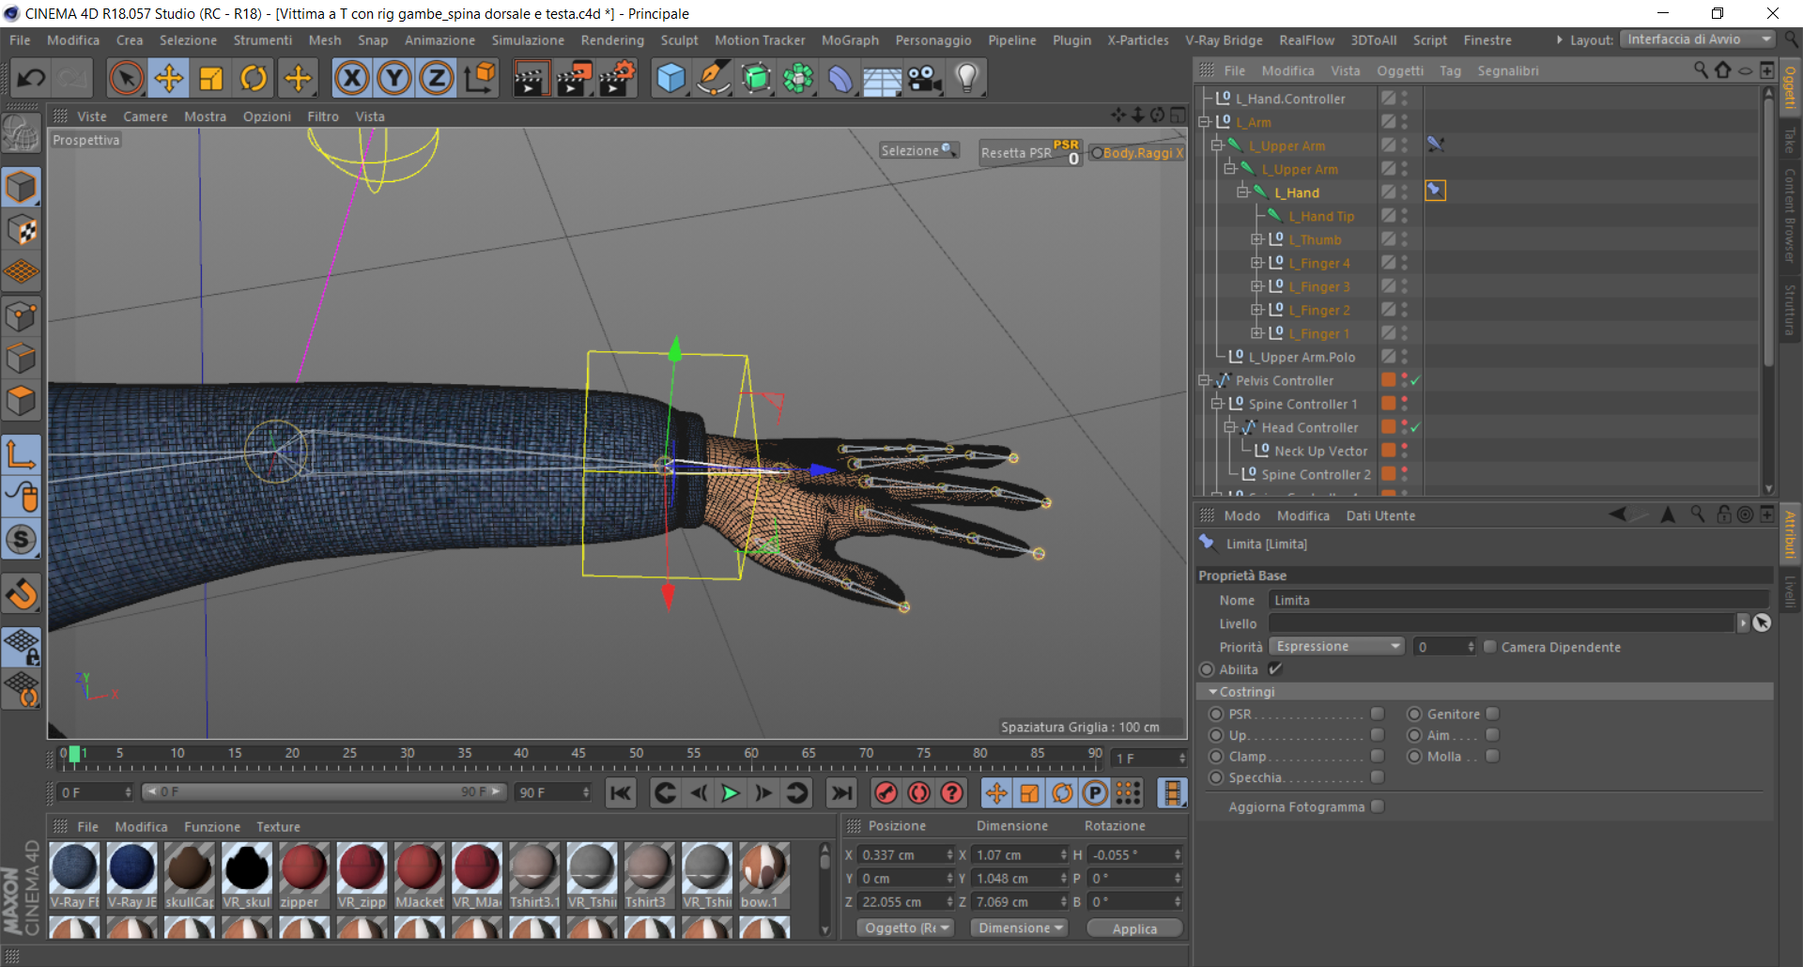
Task: Activate the Rotate tool in top toolbar
Action: [254, 79]
